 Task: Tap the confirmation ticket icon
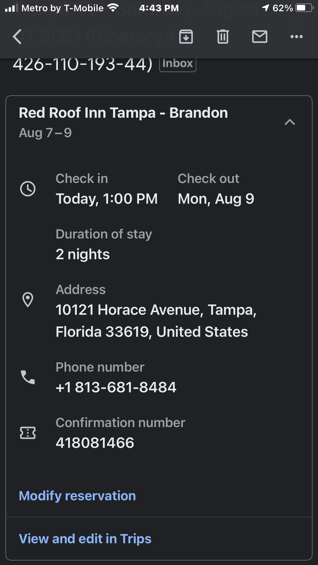pos(28,433)
